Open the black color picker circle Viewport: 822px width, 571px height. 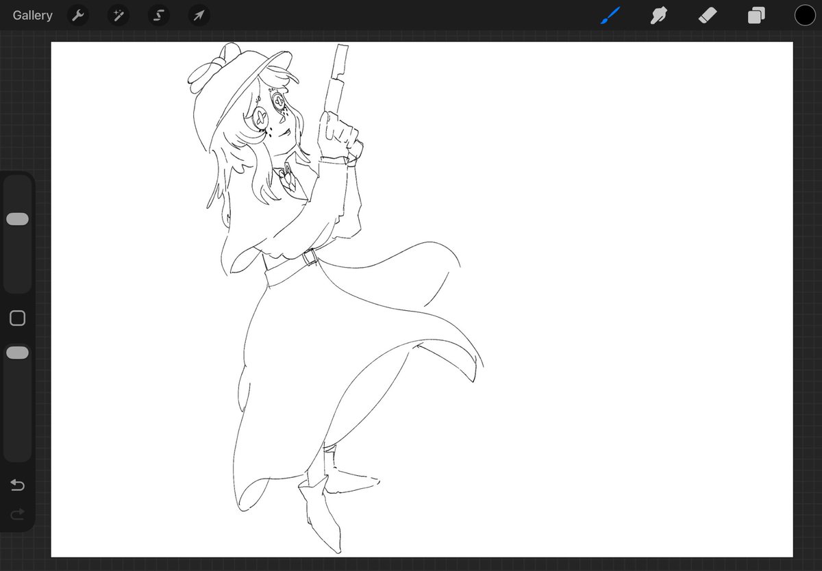[x=805, y=15]
